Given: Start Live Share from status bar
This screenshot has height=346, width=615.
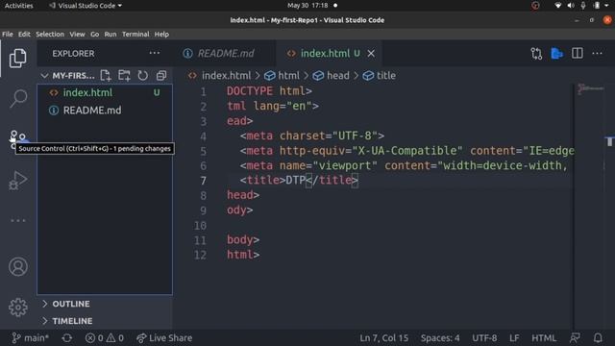Looking at the screenshot, I should coord(164,337).
